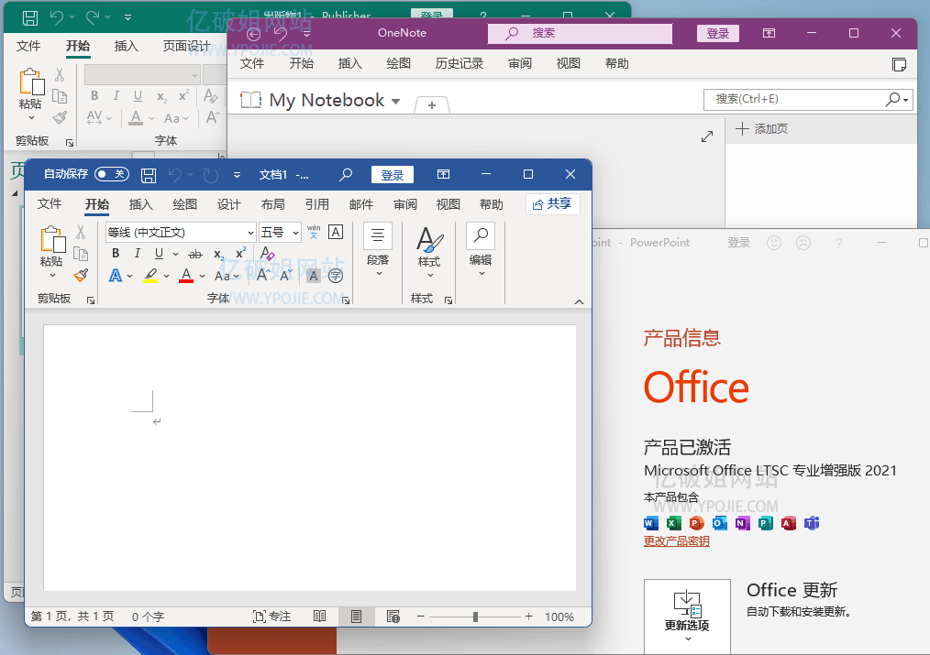
Task: Open the Styles pane icon
Action: (x=429, y=247)
